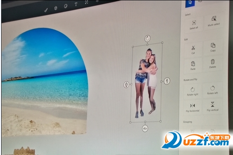Paste from clipboard
Image resolution: width=233 pixels, height=155 pixels.
click(x=193, y=66)
